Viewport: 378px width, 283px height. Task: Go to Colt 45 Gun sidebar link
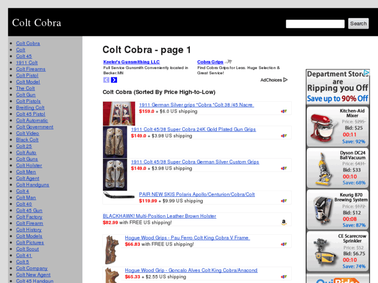click(x=29, y=210)
